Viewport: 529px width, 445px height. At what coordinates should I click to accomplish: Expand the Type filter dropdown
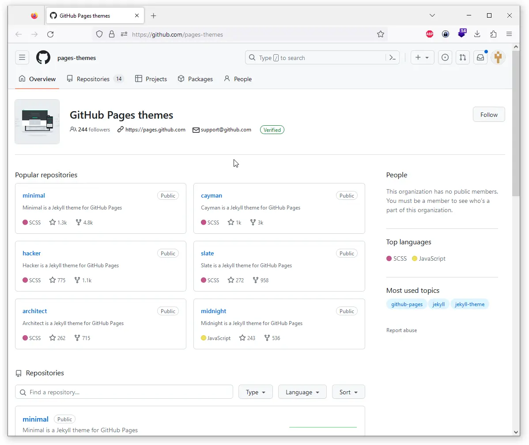coord(255,392)
